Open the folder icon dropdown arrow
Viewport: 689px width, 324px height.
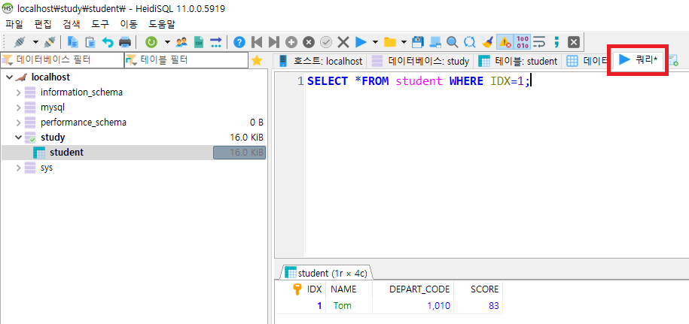(404, 42)
